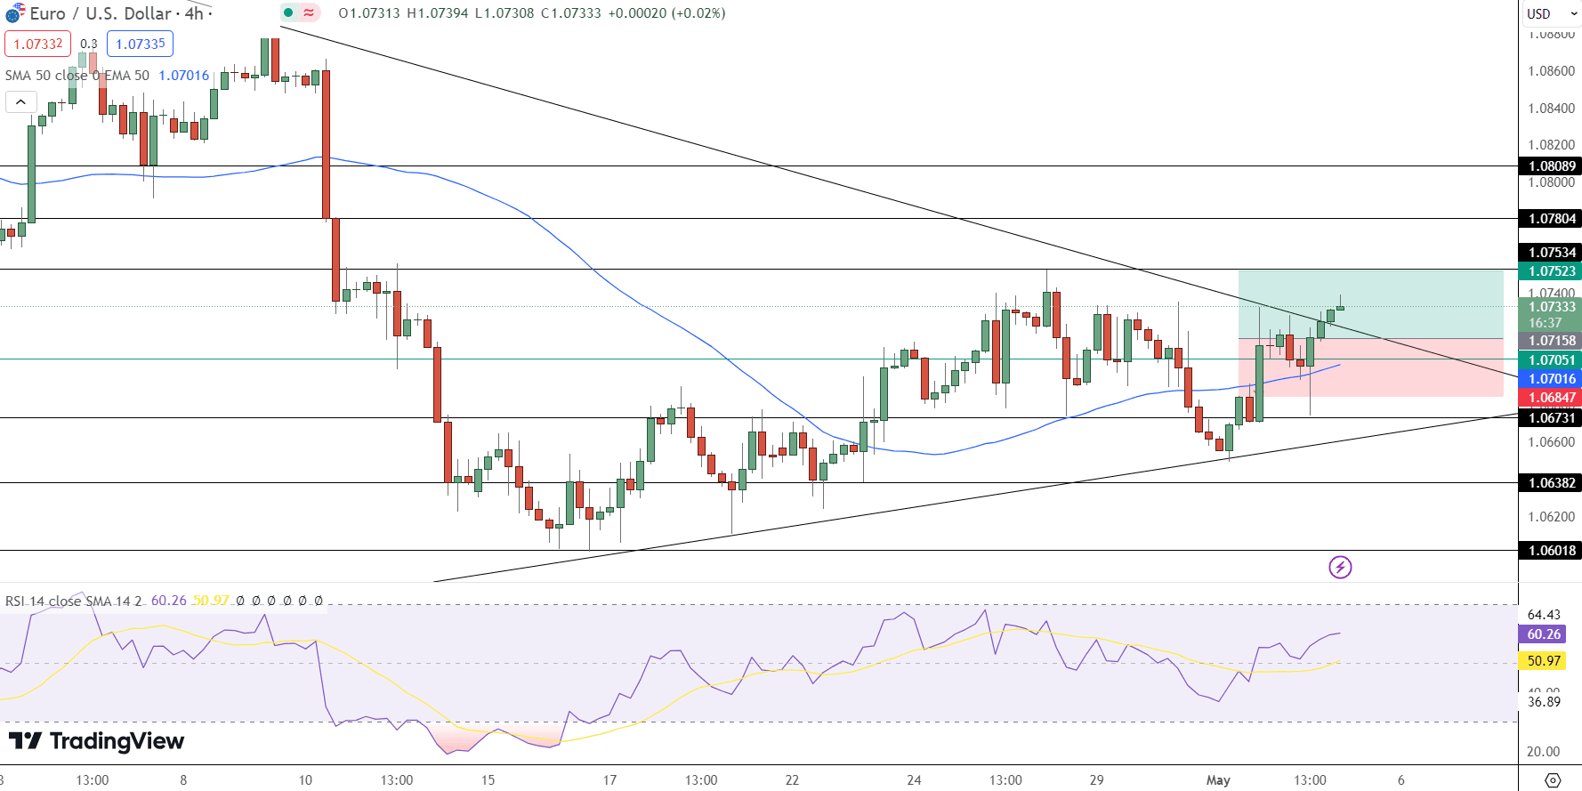
Task: Click the 1.06731 horizontal line label
Action: (x=1552, y=418)
